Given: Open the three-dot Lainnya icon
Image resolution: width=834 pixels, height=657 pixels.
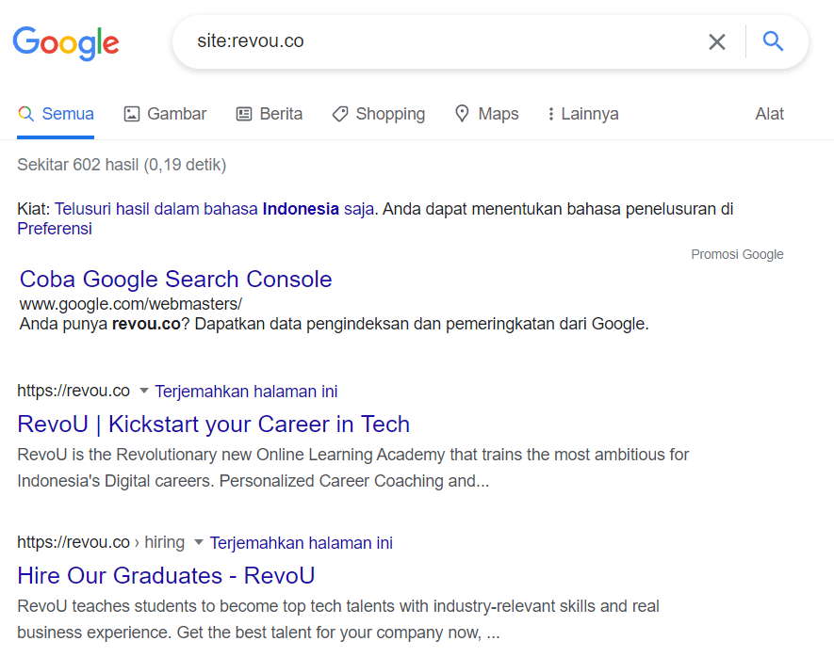Looking at the screenshot, I should (551, 113).
